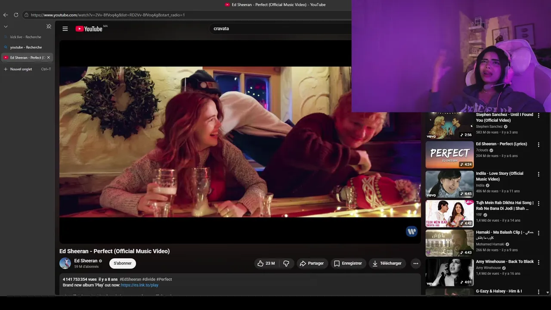Click the Warner watermark icon in the video

coord(412,232)
